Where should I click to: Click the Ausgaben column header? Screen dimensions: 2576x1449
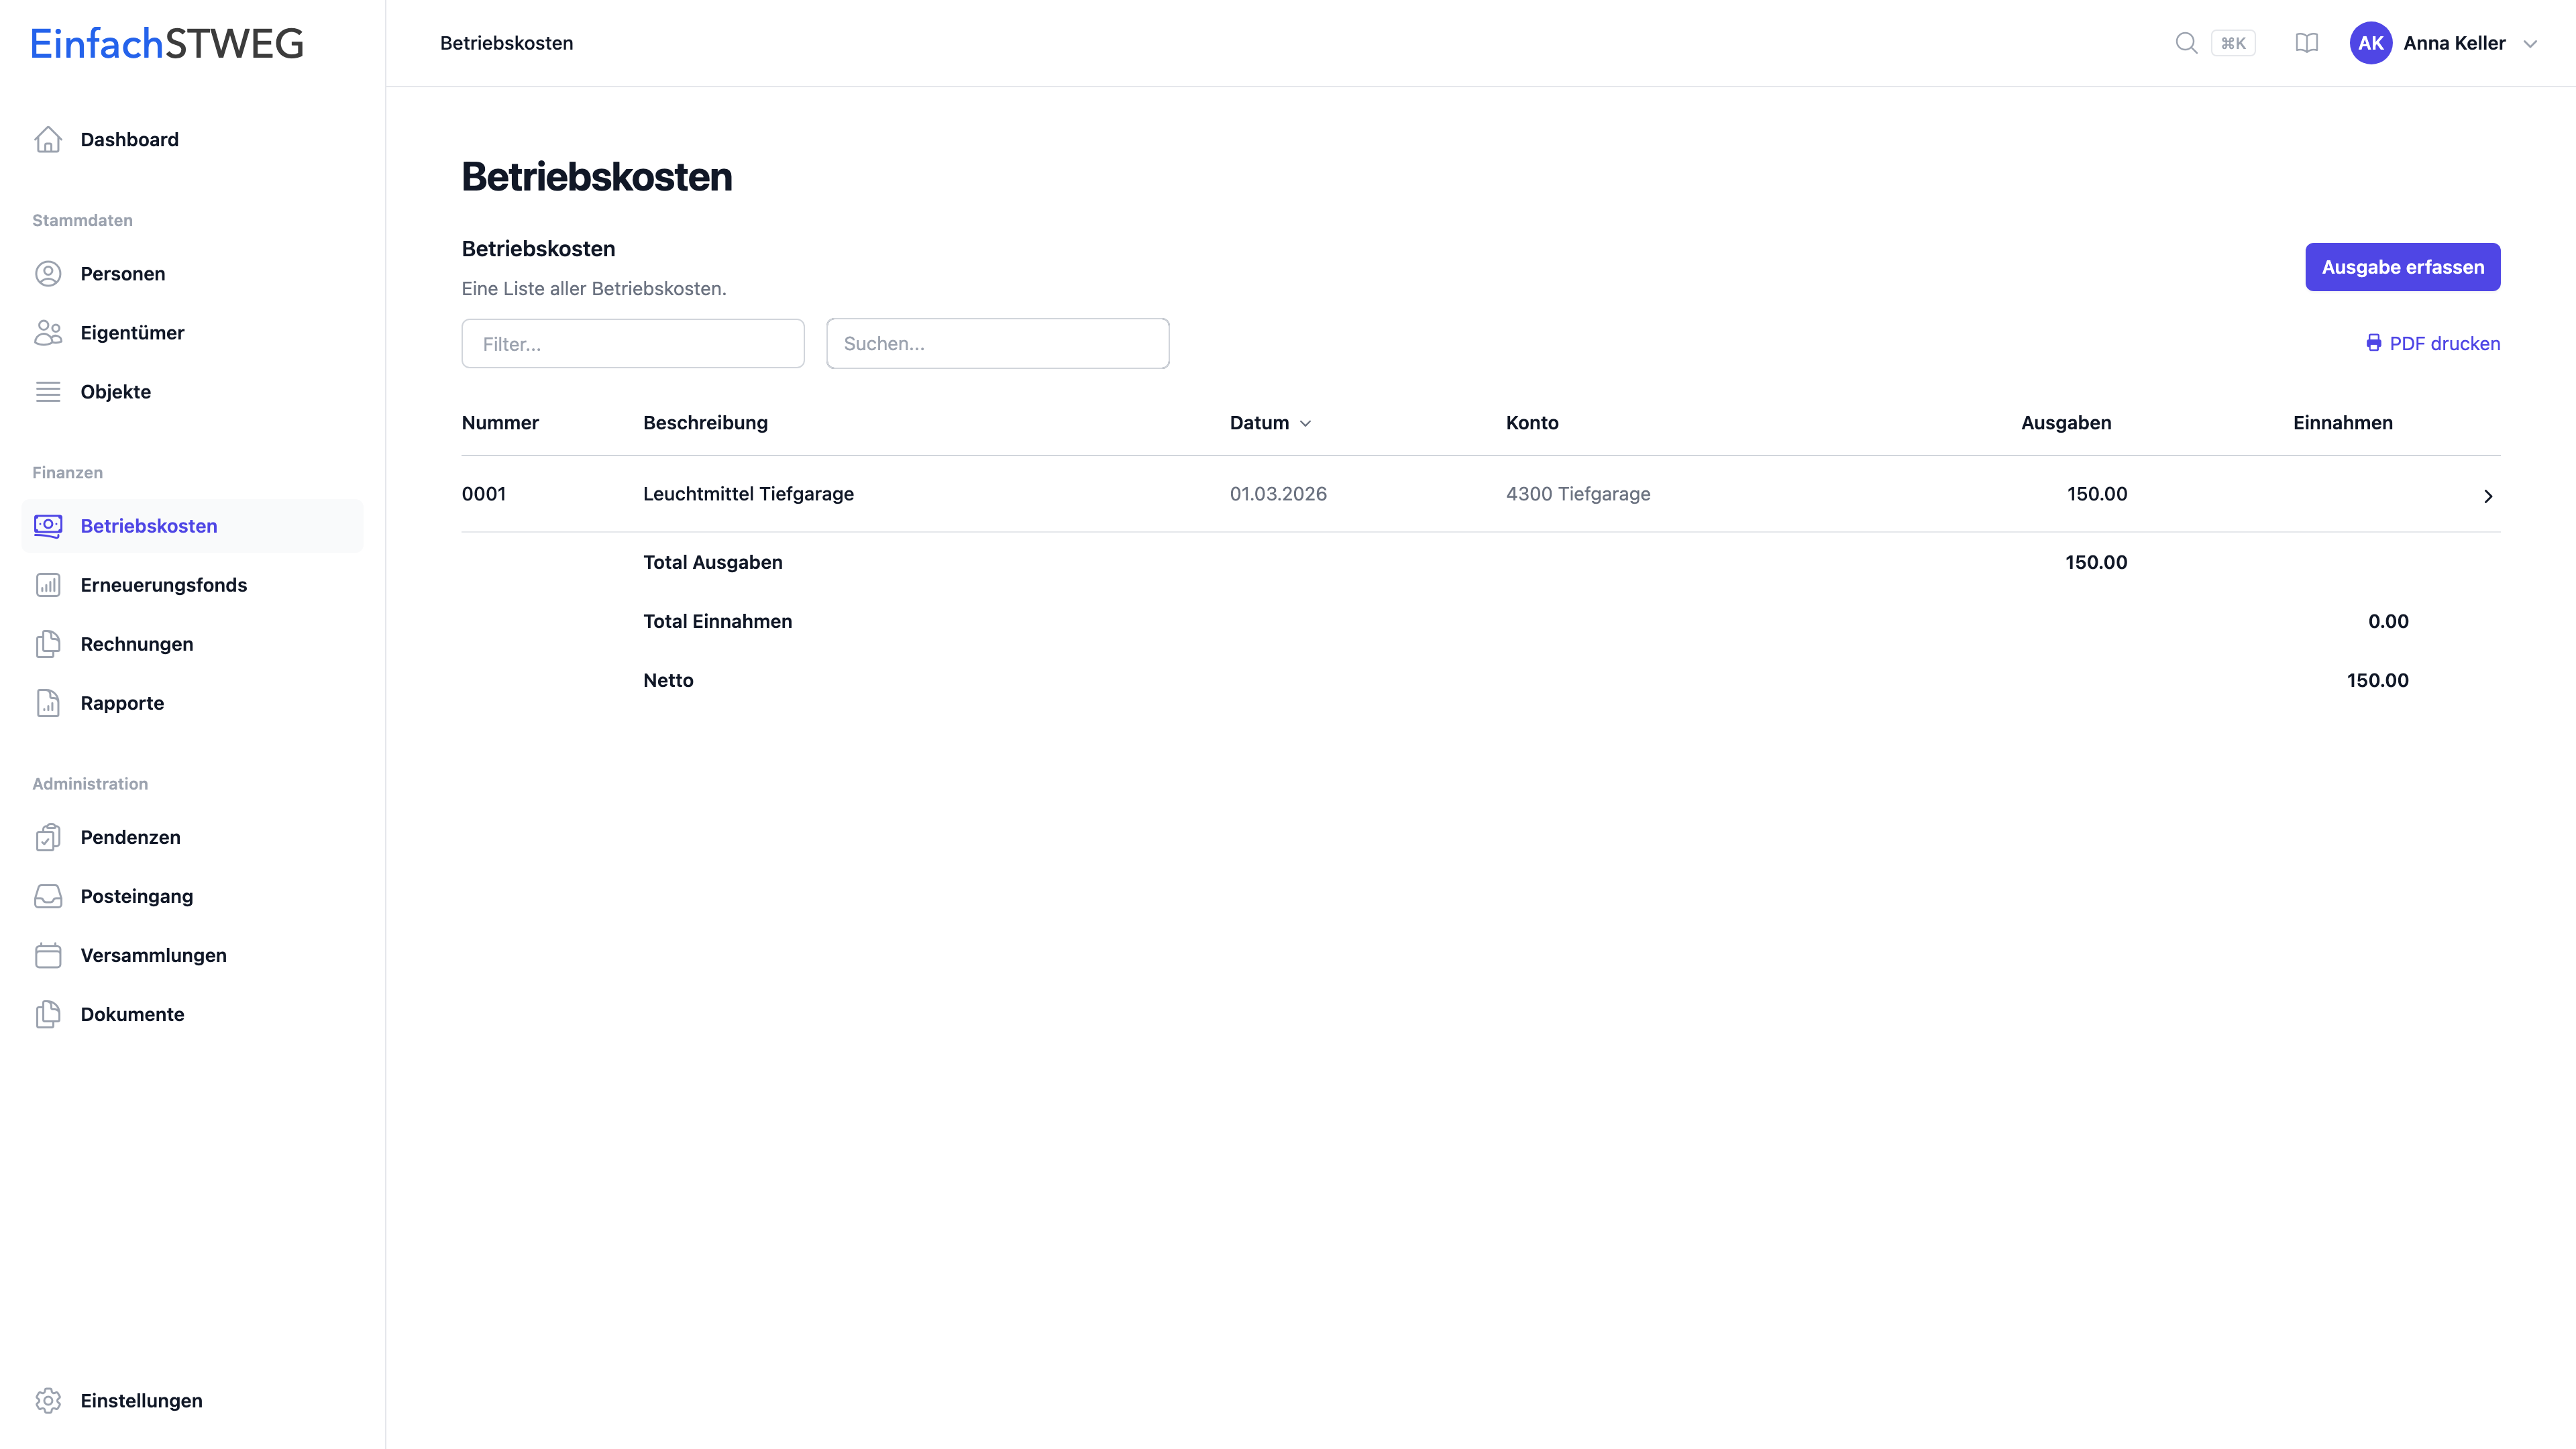coord(2066,423)
